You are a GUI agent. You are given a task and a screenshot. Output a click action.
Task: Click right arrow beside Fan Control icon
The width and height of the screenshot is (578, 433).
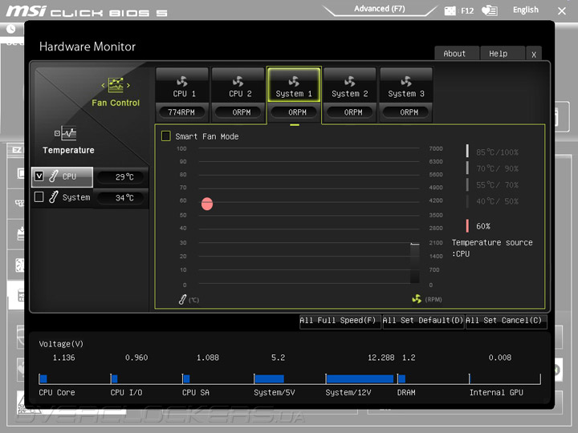coord(128,86)
